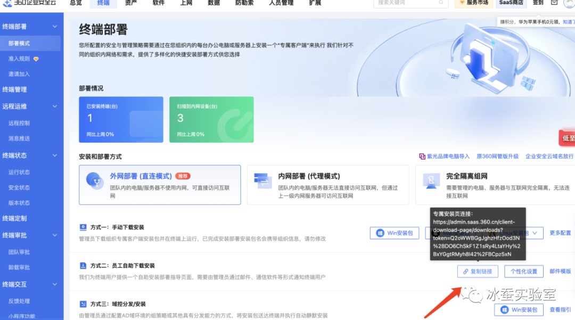575x320 pixels.
Task: Open the 更多配置 link
Action: tap(560, 233)
